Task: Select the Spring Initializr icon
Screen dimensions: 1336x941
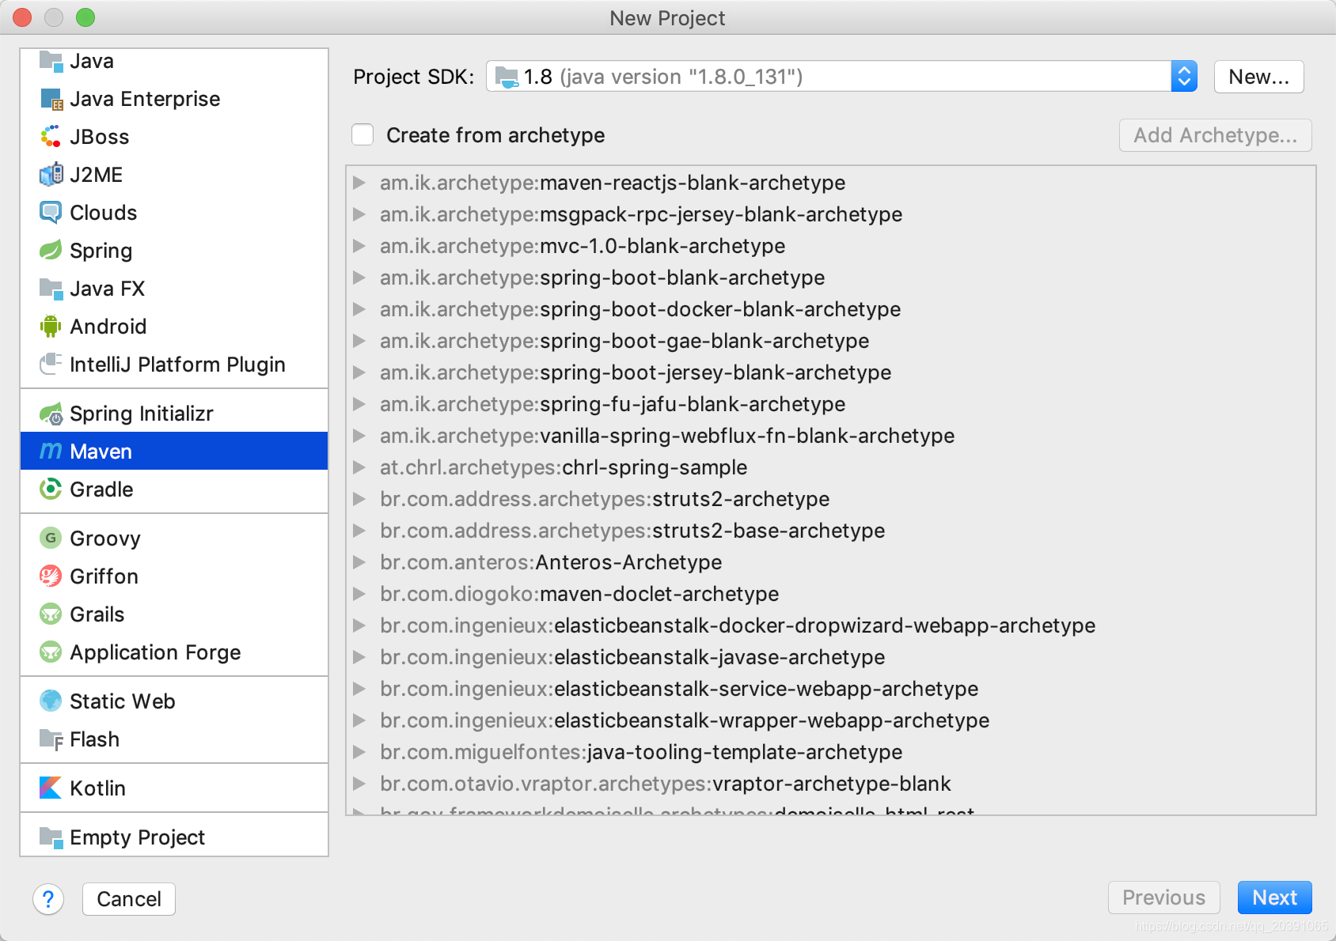Action: point(51,414)
